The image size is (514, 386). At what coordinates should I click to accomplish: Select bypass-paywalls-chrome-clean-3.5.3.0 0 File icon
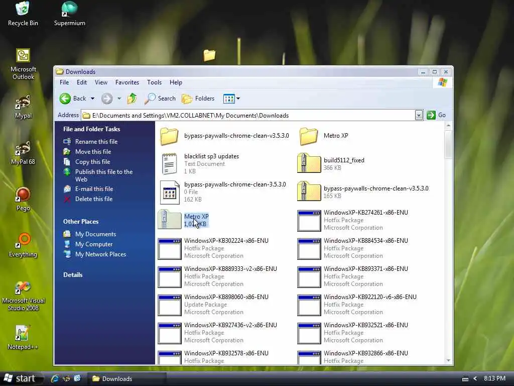(170, 192)
